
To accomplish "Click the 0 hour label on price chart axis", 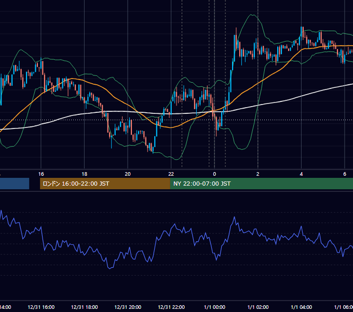I will 214,174.
